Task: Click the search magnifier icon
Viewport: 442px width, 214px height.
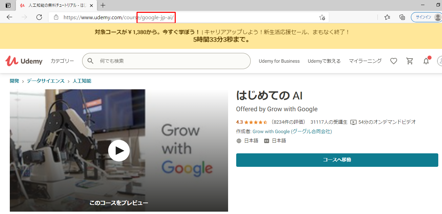Action: coord(90,61)
